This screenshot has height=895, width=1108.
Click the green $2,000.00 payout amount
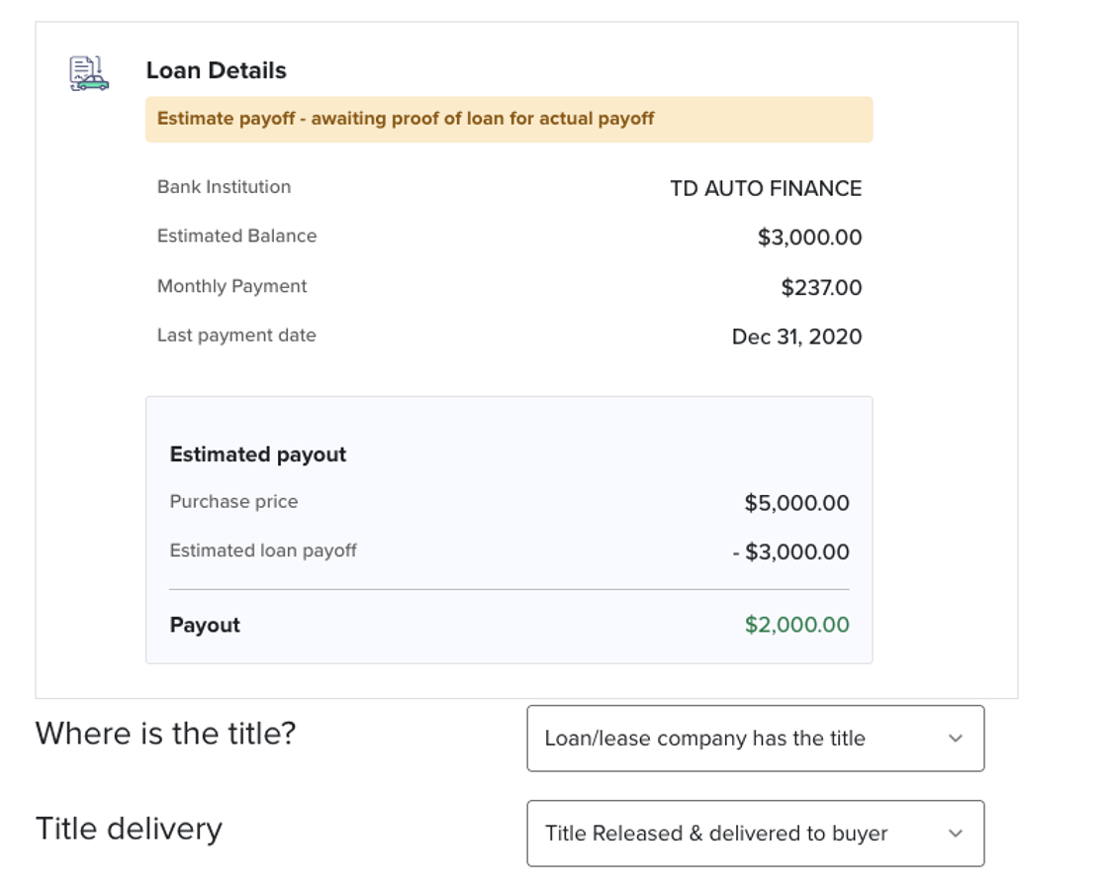796,625
